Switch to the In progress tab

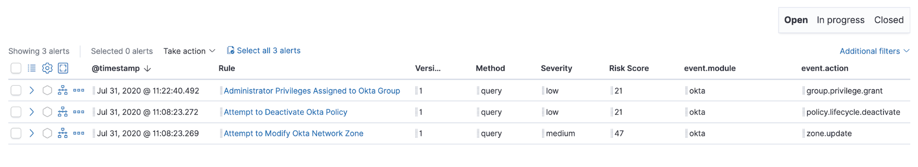tap(840, 20)
